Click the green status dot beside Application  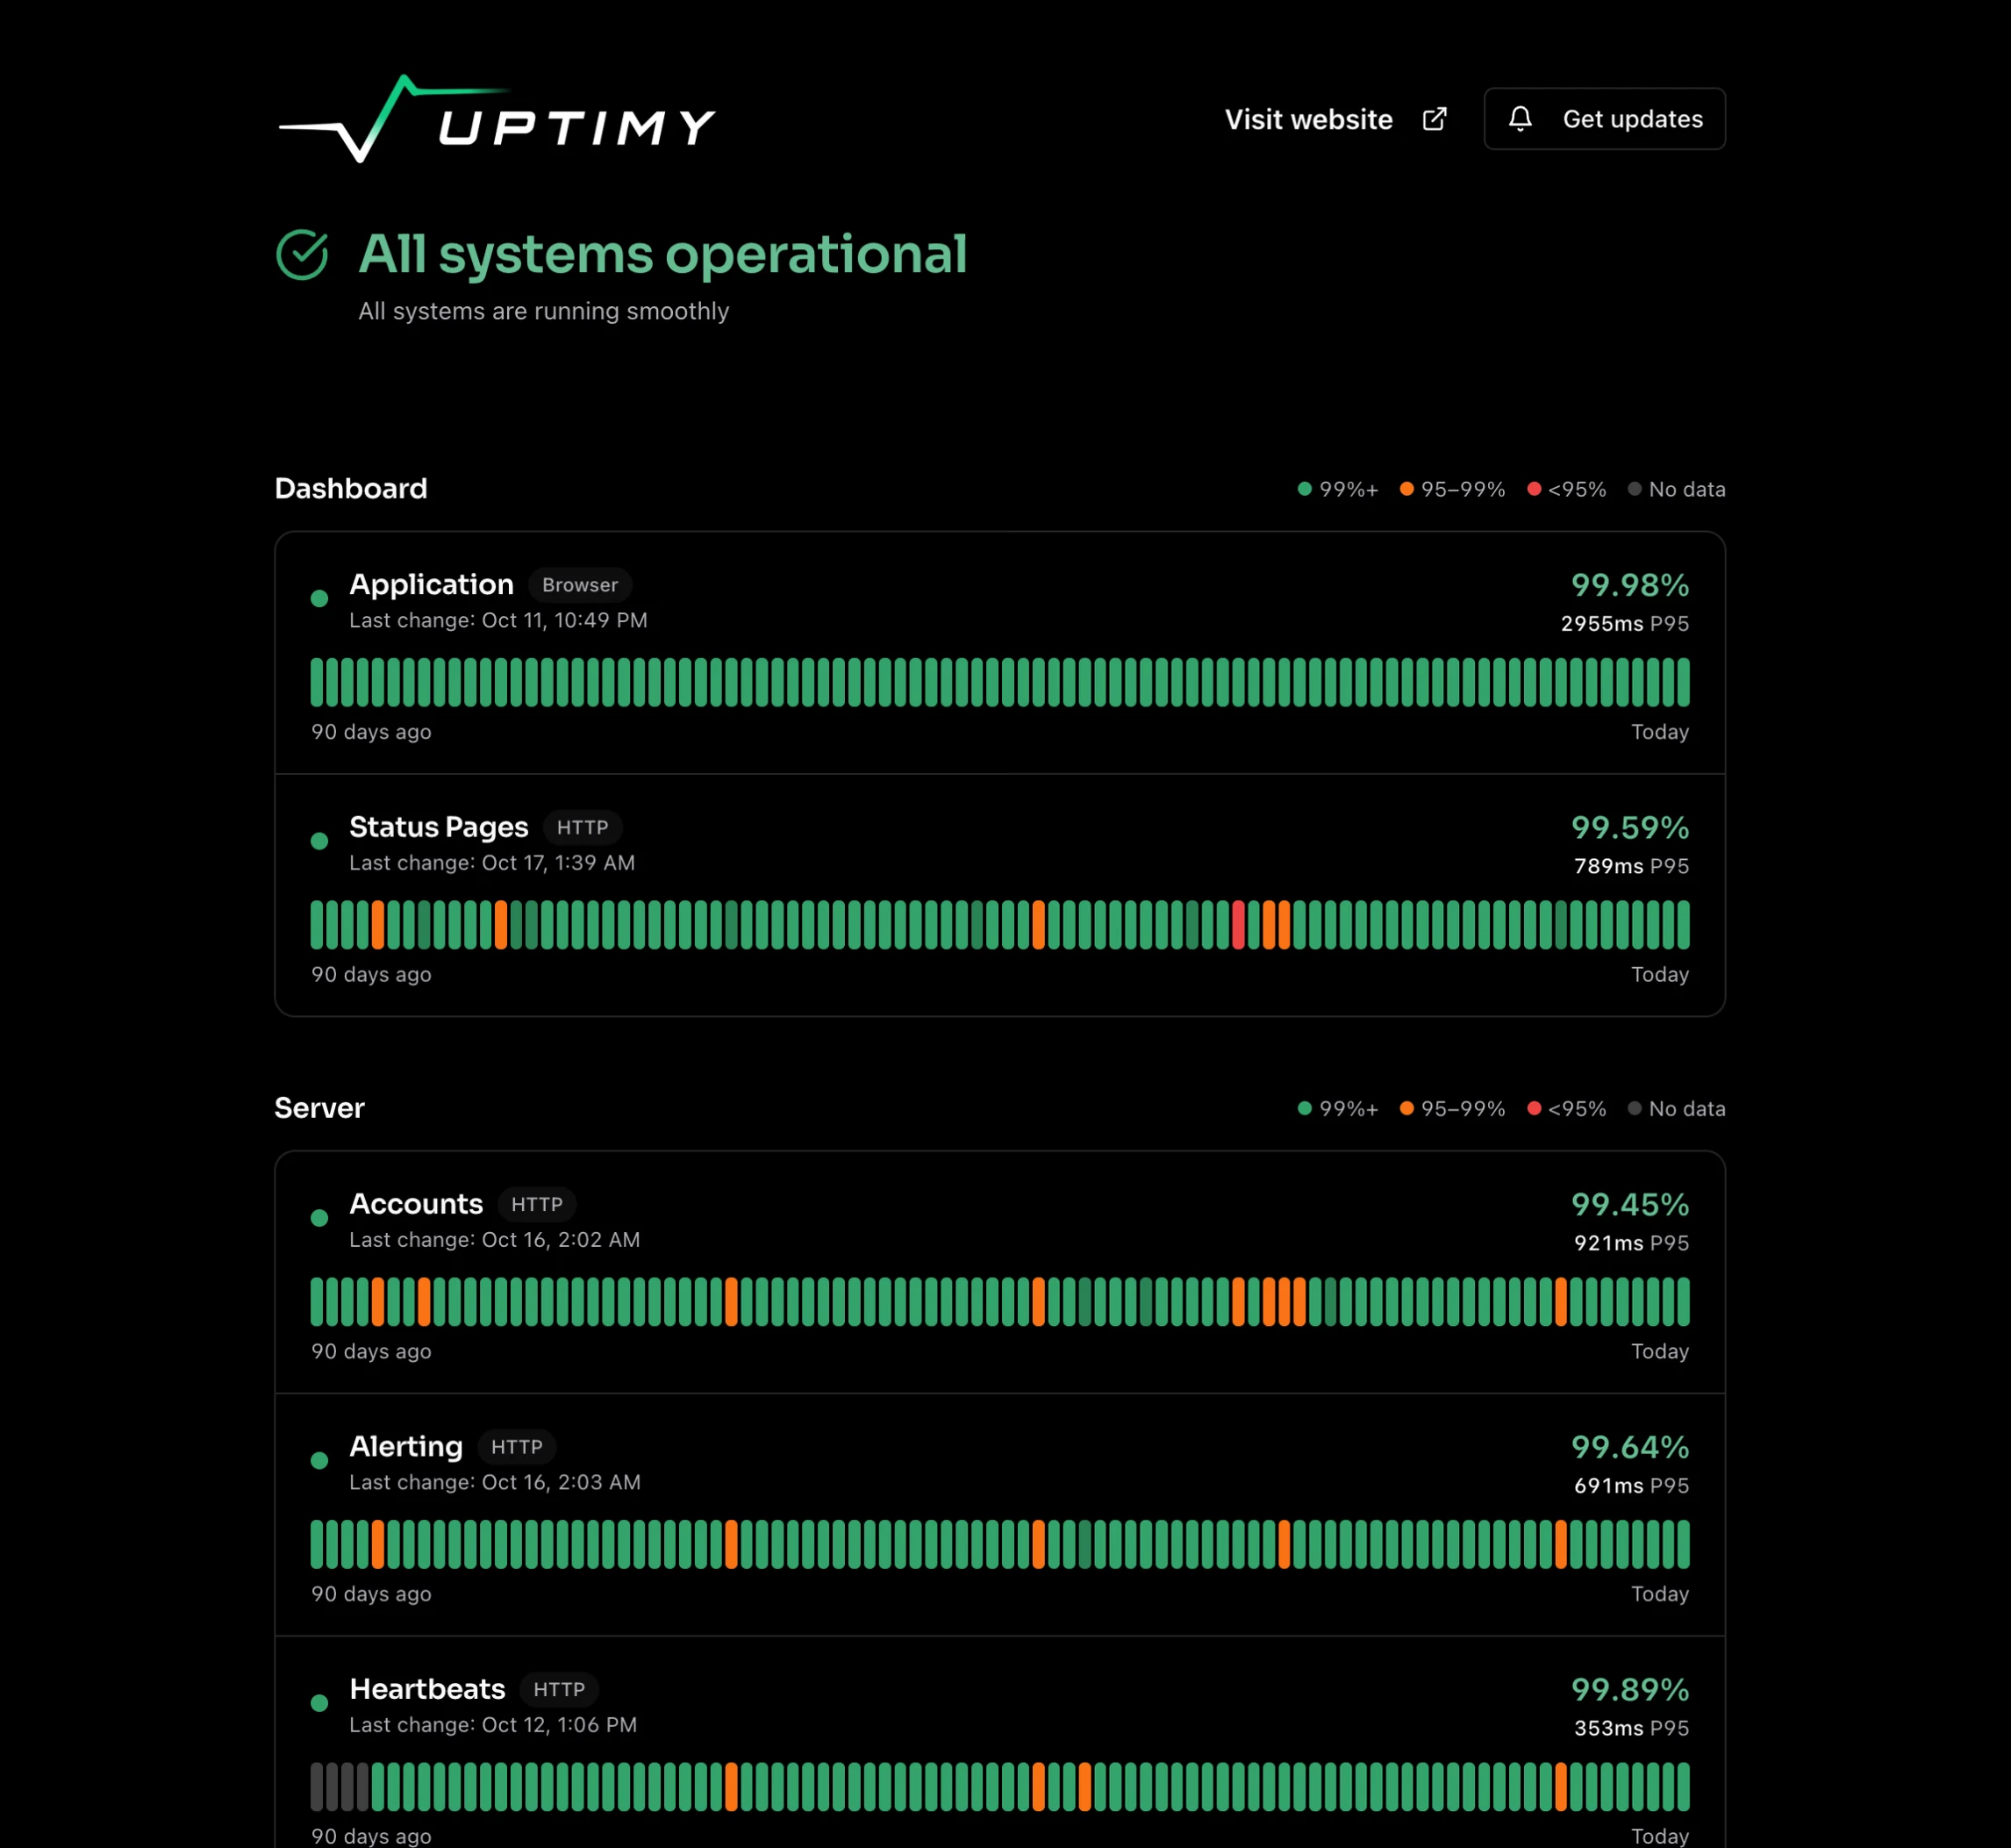click(319, 598)
